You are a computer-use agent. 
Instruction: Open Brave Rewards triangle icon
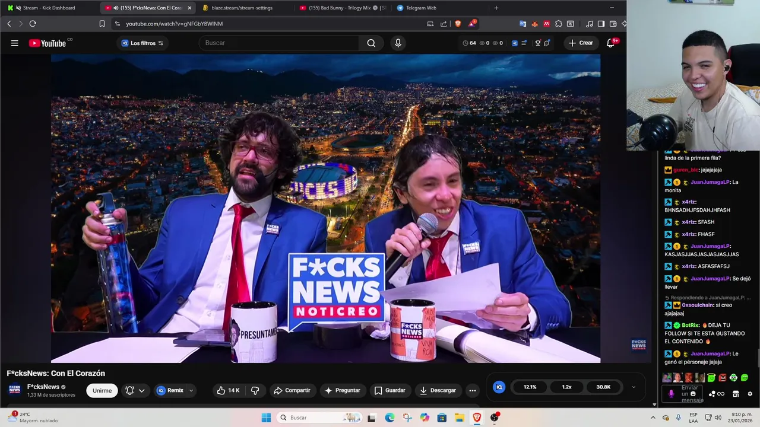(471, 24)
